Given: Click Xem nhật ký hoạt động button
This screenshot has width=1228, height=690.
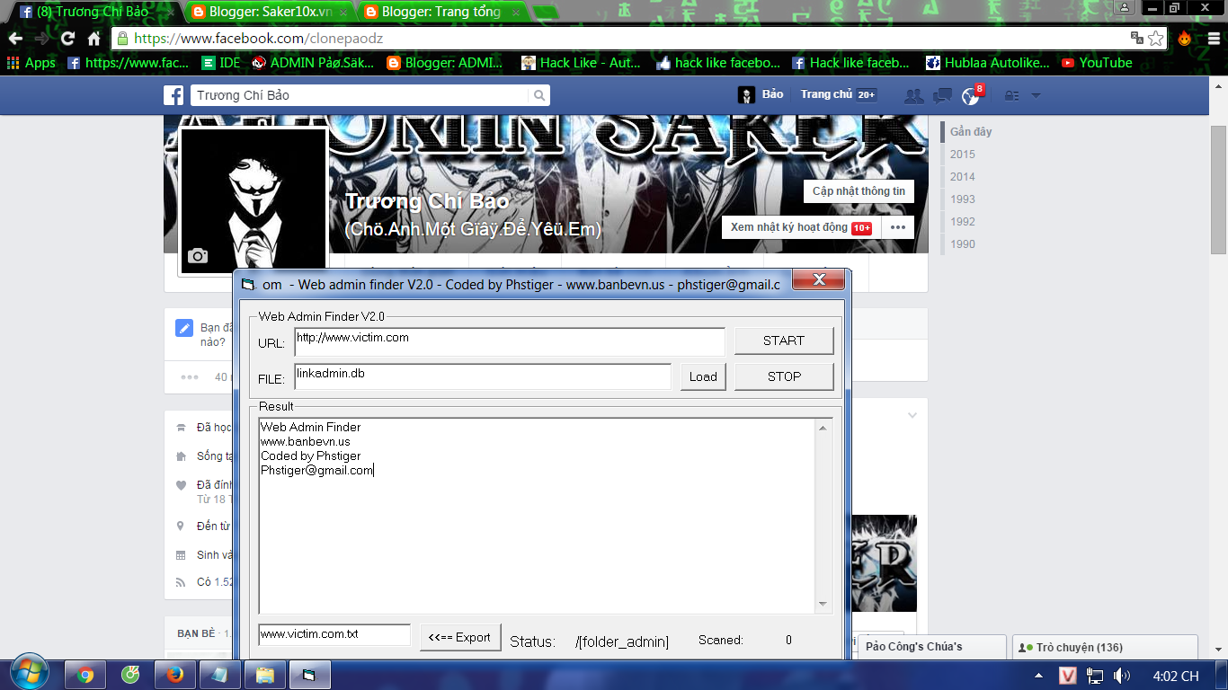Looking at the screenshot, I should (801, 227).
